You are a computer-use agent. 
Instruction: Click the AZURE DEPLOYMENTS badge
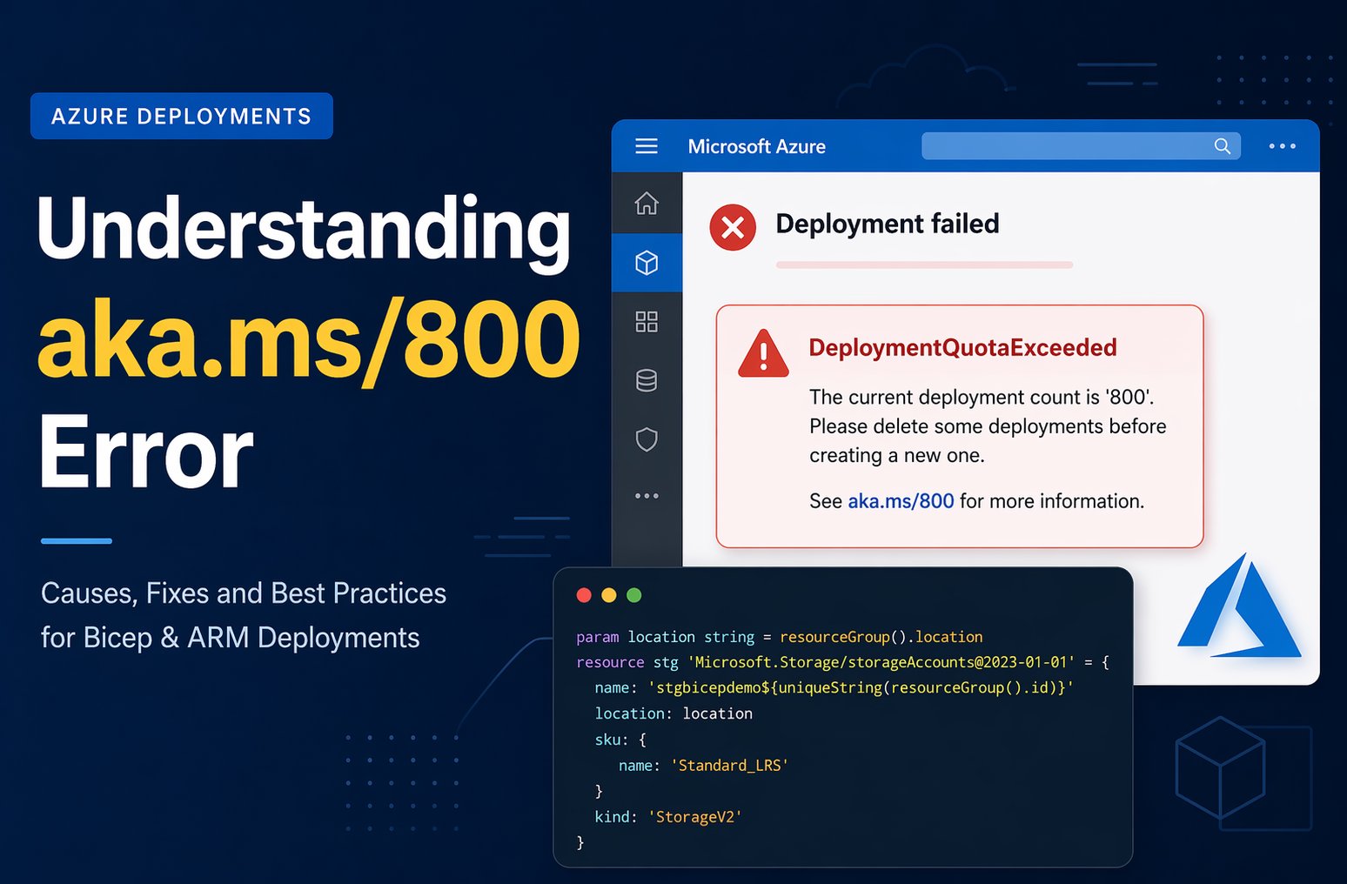point(182,116)
